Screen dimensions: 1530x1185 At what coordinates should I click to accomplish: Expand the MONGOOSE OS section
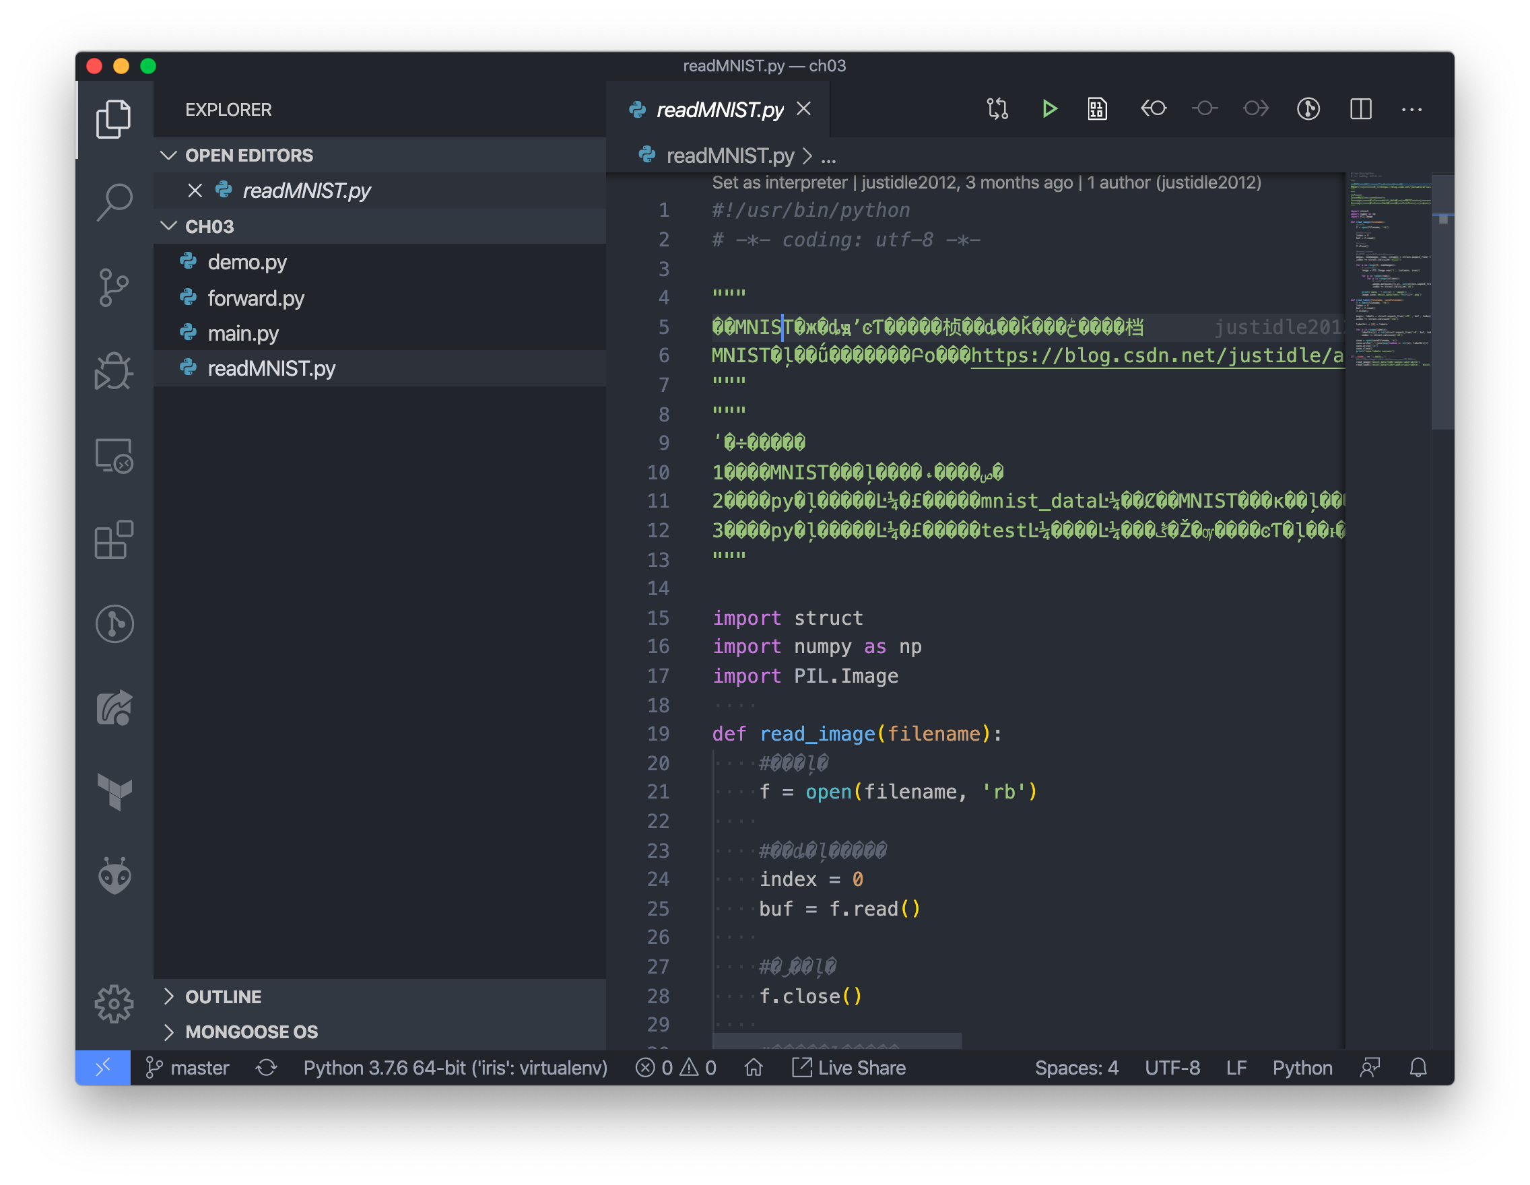point(251,1031)
